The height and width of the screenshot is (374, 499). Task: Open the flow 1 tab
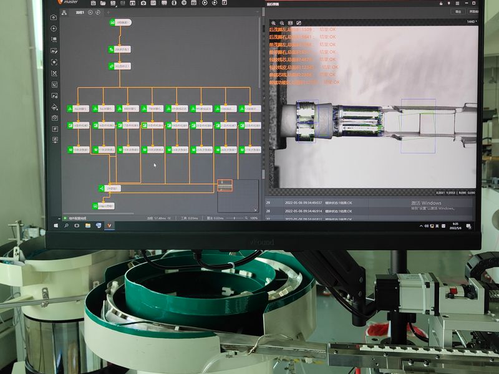click(79, 12)
